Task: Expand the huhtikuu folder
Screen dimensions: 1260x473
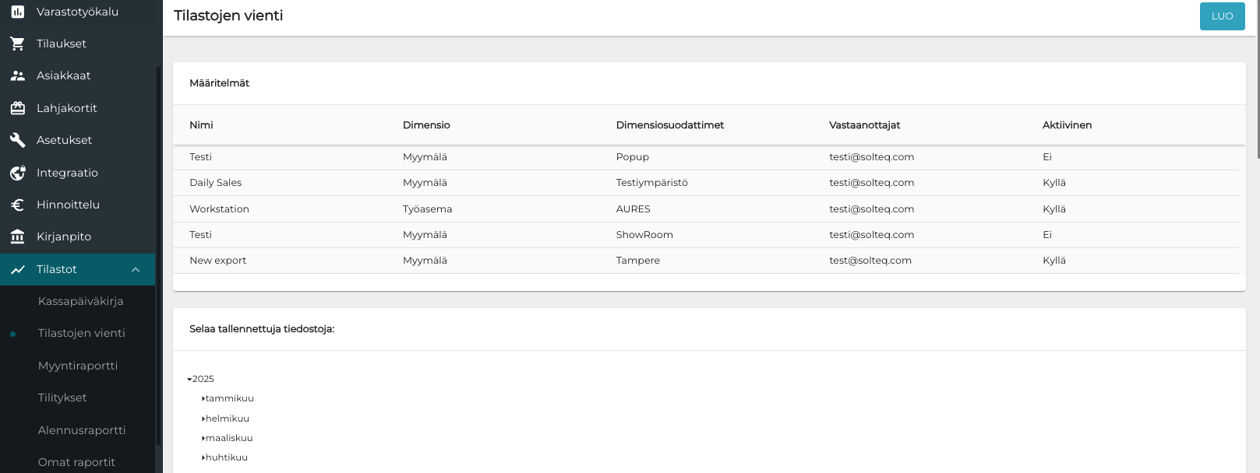Action: click(x=203, y=457)
